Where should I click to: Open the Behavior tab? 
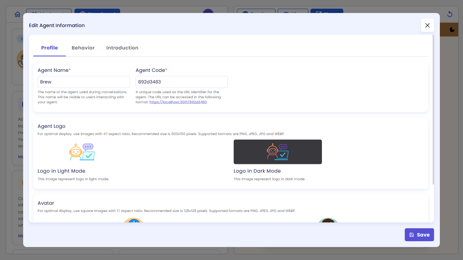point(83,48)
